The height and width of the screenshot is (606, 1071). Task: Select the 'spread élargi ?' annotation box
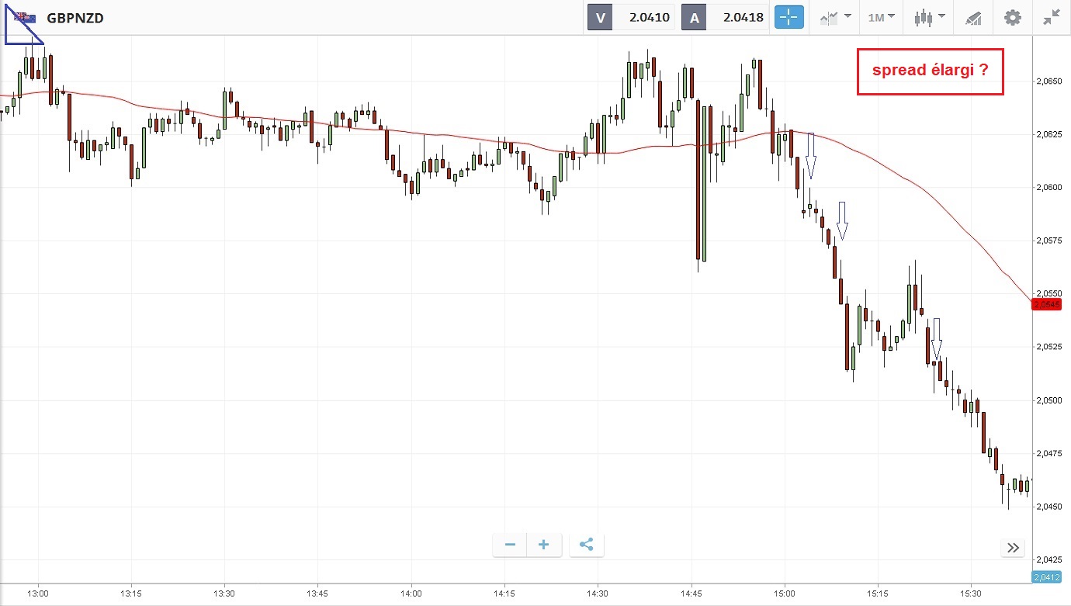(930, 71)
